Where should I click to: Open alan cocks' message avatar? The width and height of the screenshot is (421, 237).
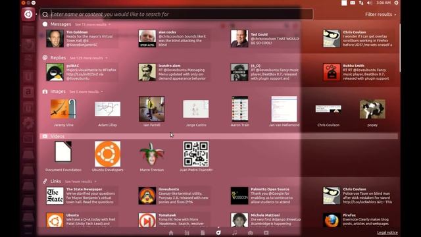tap(147, 38)
